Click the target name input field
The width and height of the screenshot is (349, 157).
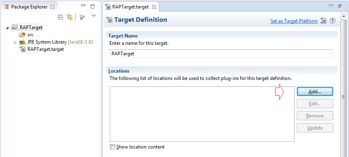tap(221, 54)
